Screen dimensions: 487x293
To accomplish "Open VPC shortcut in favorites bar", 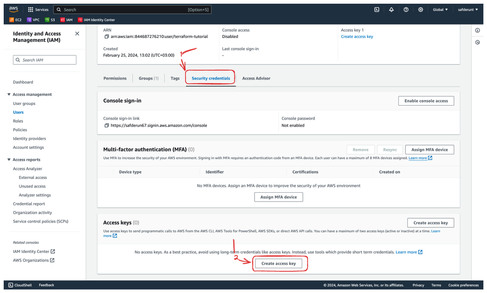I will tap(33, 20).
